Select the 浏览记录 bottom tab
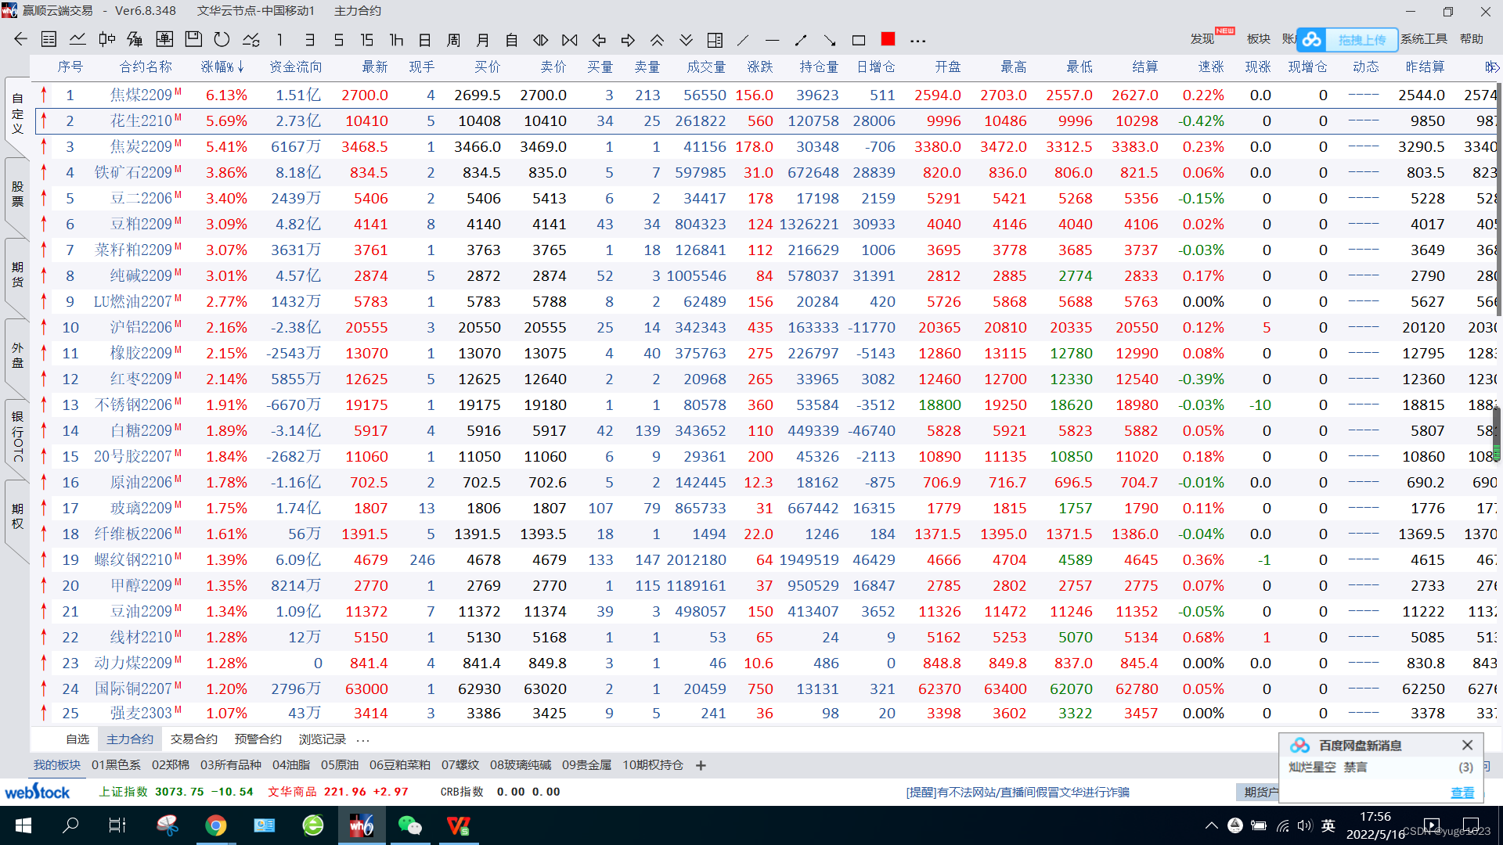The width and height of the screenshot is (1503, 845). (x=323, y=739)
